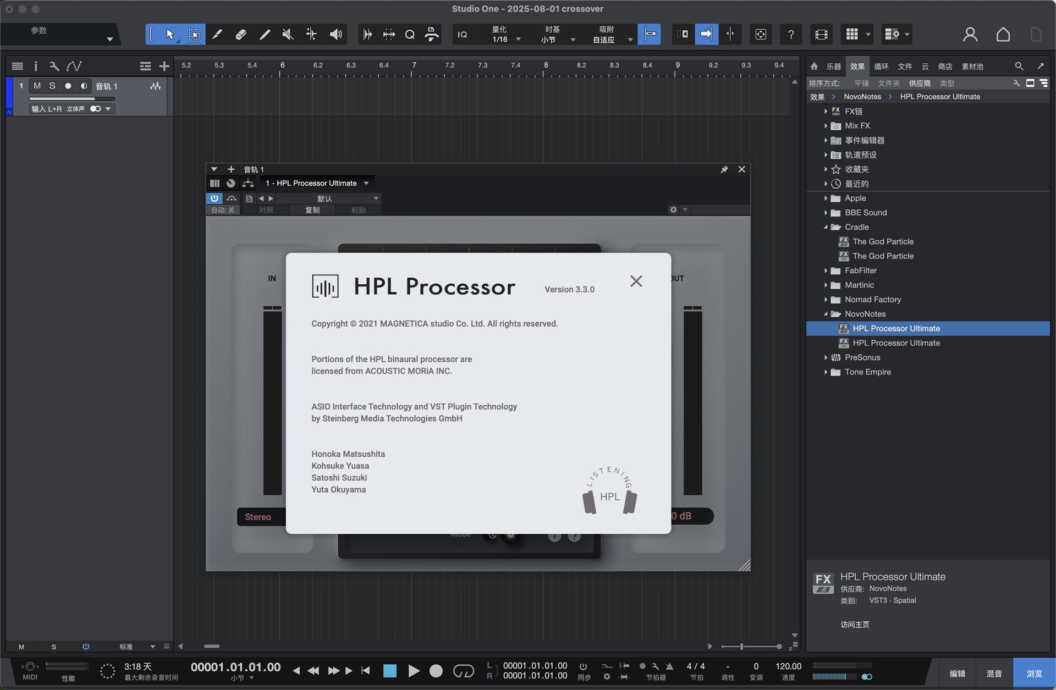Add a new track with plus icon

pyautogui.click(x=164, y=66)
